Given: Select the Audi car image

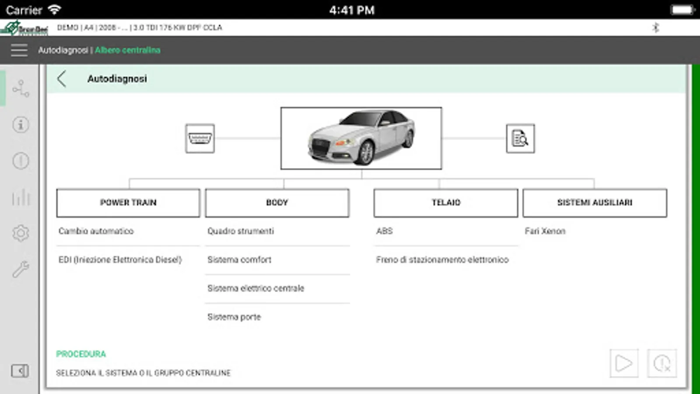Looking at the screenshot, I should (361, 138).
